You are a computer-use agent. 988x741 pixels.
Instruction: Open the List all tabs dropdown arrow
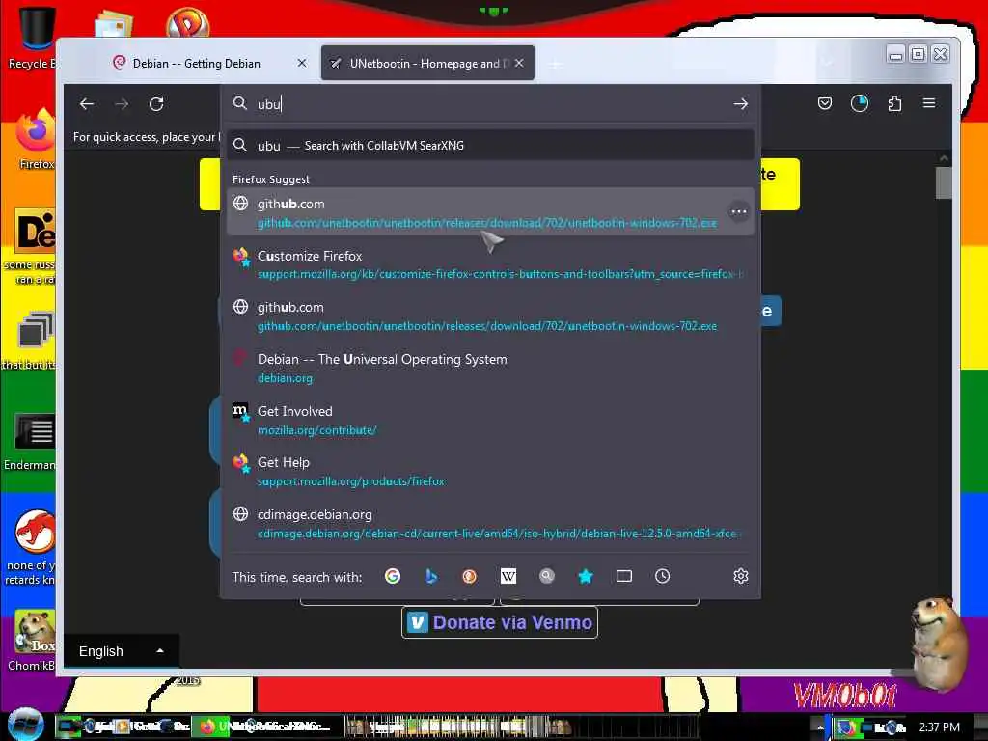pyautogui.click(x=827, y=63)
